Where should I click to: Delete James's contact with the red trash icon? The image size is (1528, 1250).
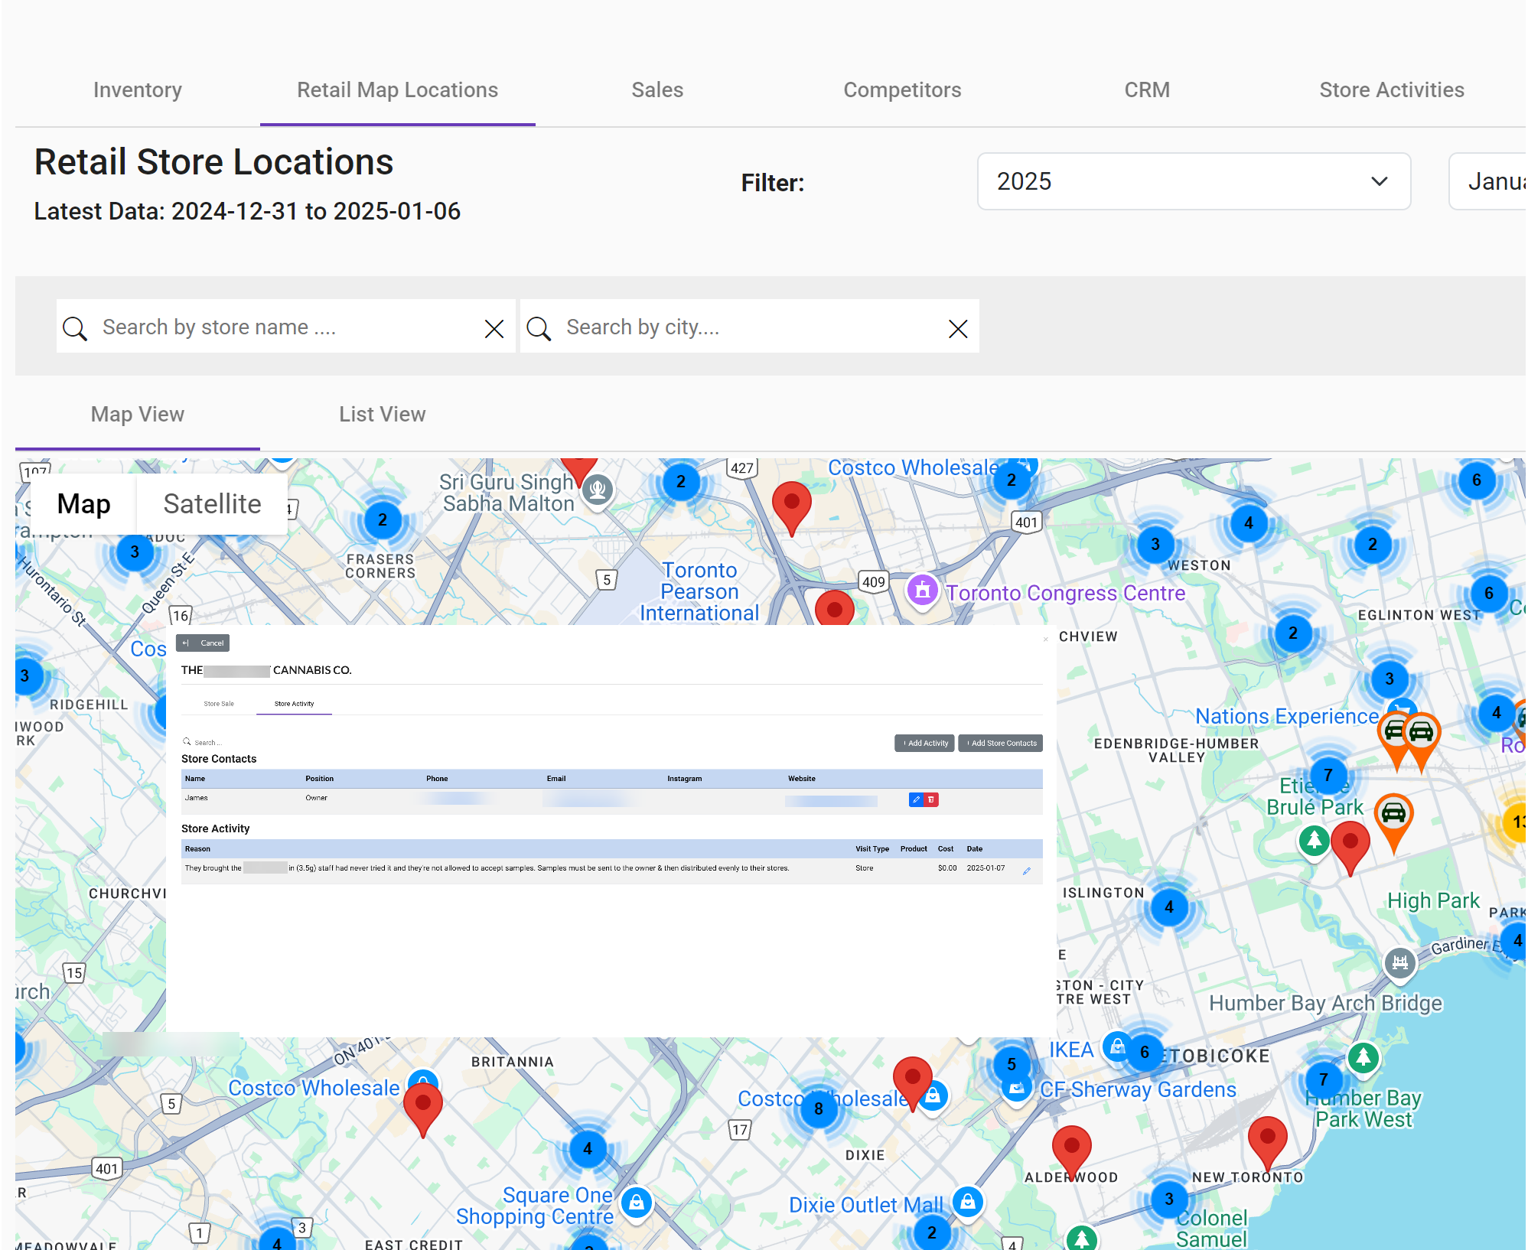(x=931, y=799)
